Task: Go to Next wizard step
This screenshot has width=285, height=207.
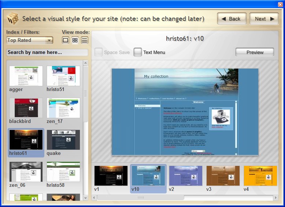Action: click(264, 19)
